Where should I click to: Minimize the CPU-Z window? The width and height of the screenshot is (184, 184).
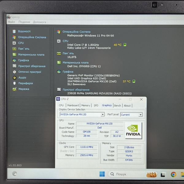point(120,99)
